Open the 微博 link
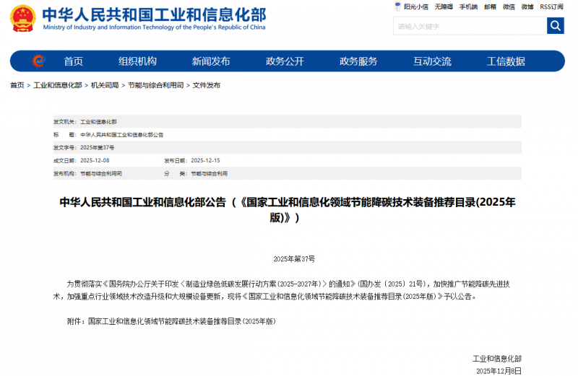This screenshot has width=578, height=376. [x=527, y=6]
